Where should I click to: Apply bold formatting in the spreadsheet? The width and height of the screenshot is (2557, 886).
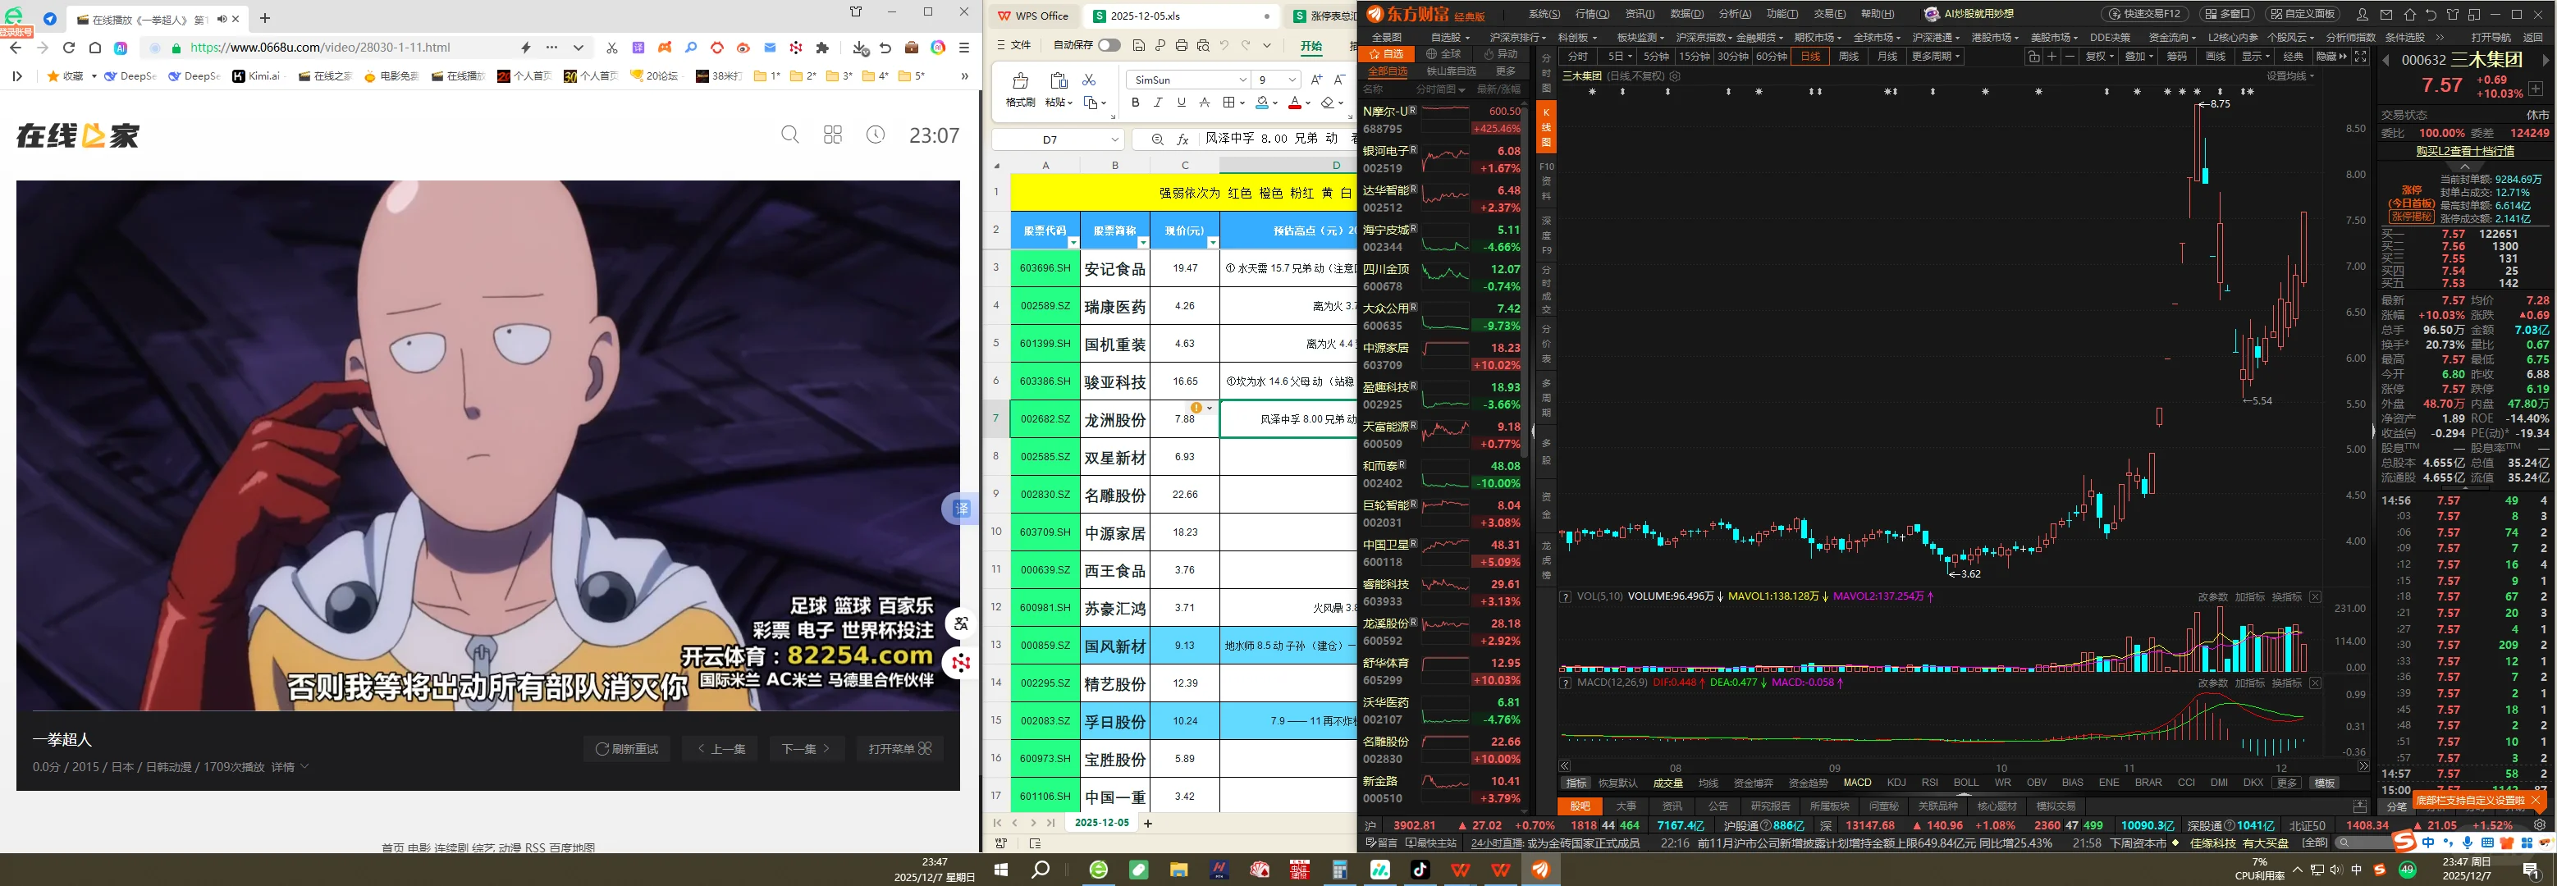1136,103
